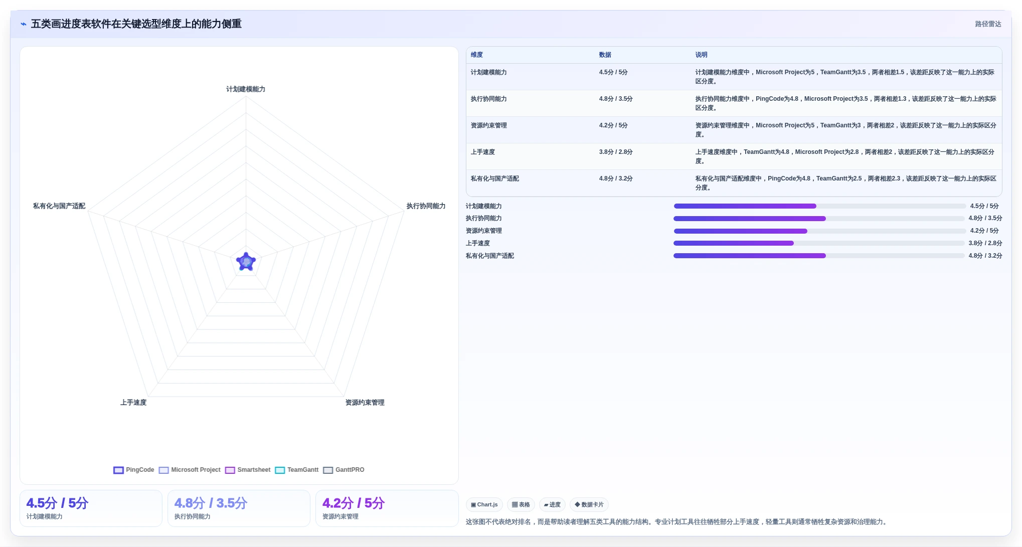
Task: Toggle the TeamGantt legend swatch
Action: click(x=280, y=470)
